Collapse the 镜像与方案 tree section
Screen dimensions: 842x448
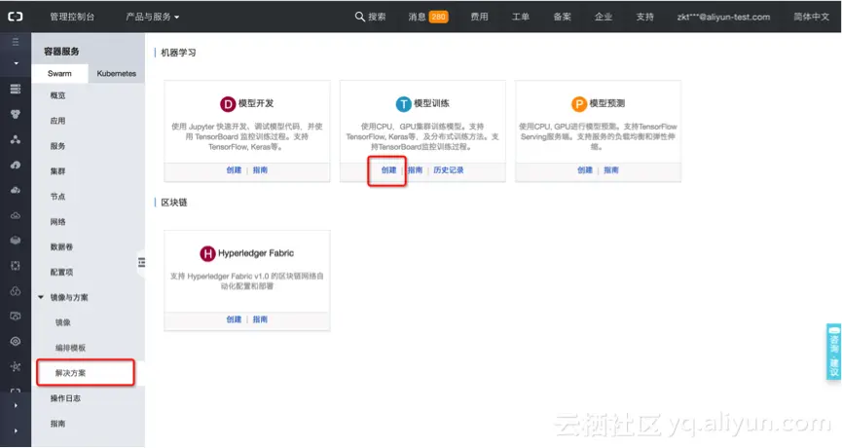(x=41, y=297)
